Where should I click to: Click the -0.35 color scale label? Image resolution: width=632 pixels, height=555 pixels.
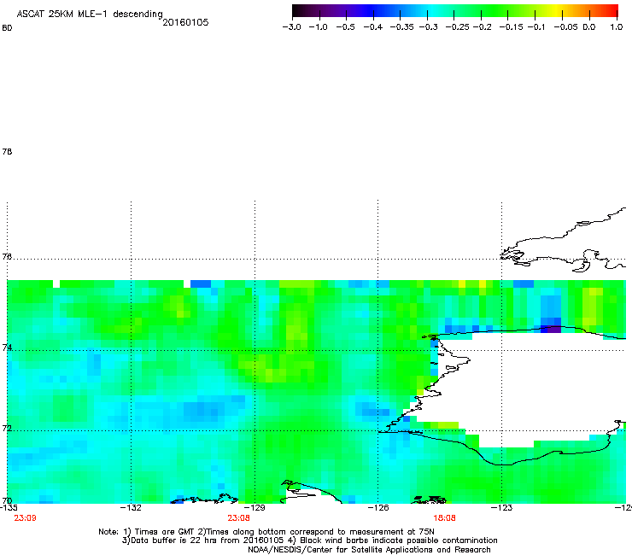(402, 27)
